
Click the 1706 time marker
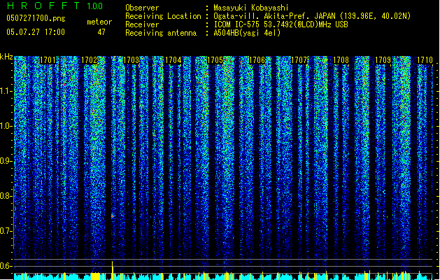(257, 60)
